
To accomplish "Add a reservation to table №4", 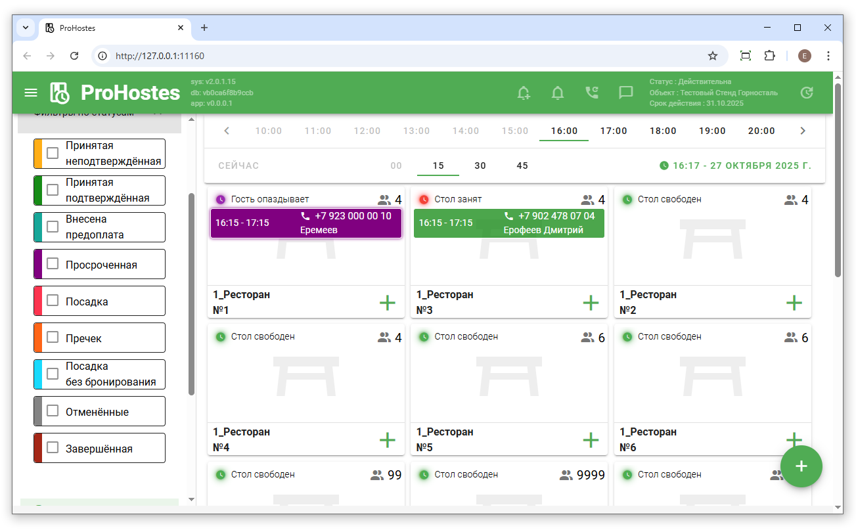I will (x=388, y=440).
